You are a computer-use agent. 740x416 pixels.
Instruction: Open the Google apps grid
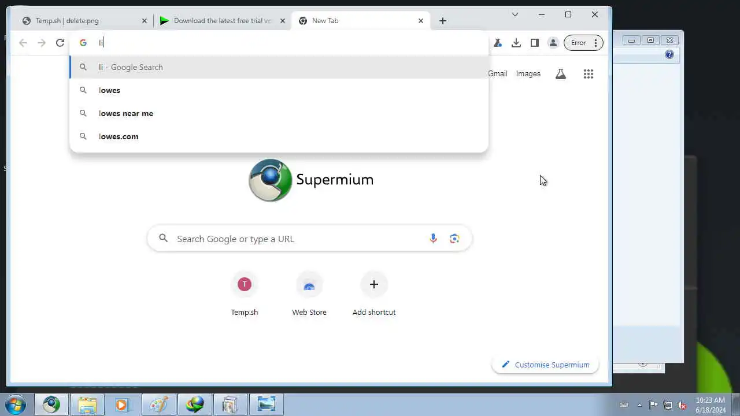(x=589, y=74)
